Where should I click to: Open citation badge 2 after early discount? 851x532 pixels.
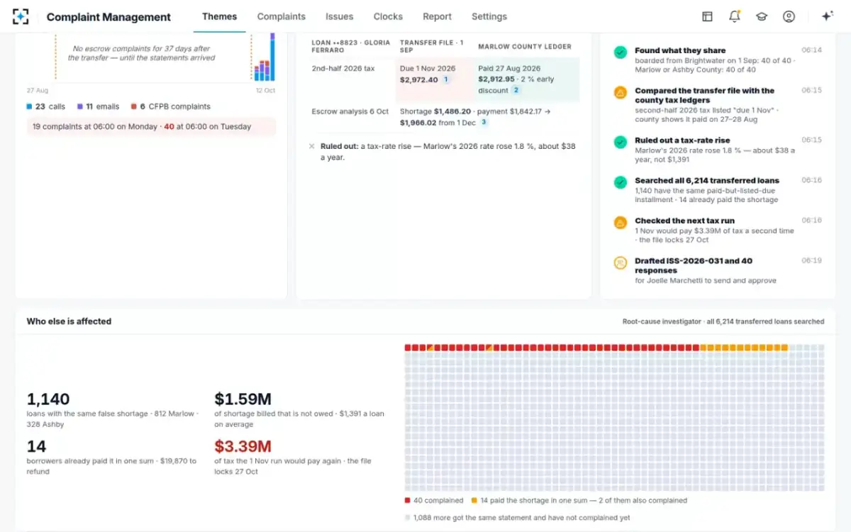(x=516, y=90)
